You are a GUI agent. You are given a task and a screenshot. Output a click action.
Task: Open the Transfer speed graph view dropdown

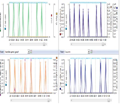[x=28, y=52]
